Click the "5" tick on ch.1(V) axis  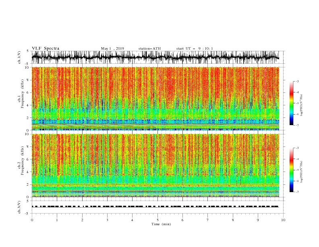[x=28, y=51]
